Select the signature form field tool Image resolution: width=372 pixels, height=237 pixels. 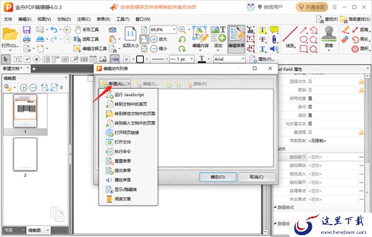coord(74,59)
